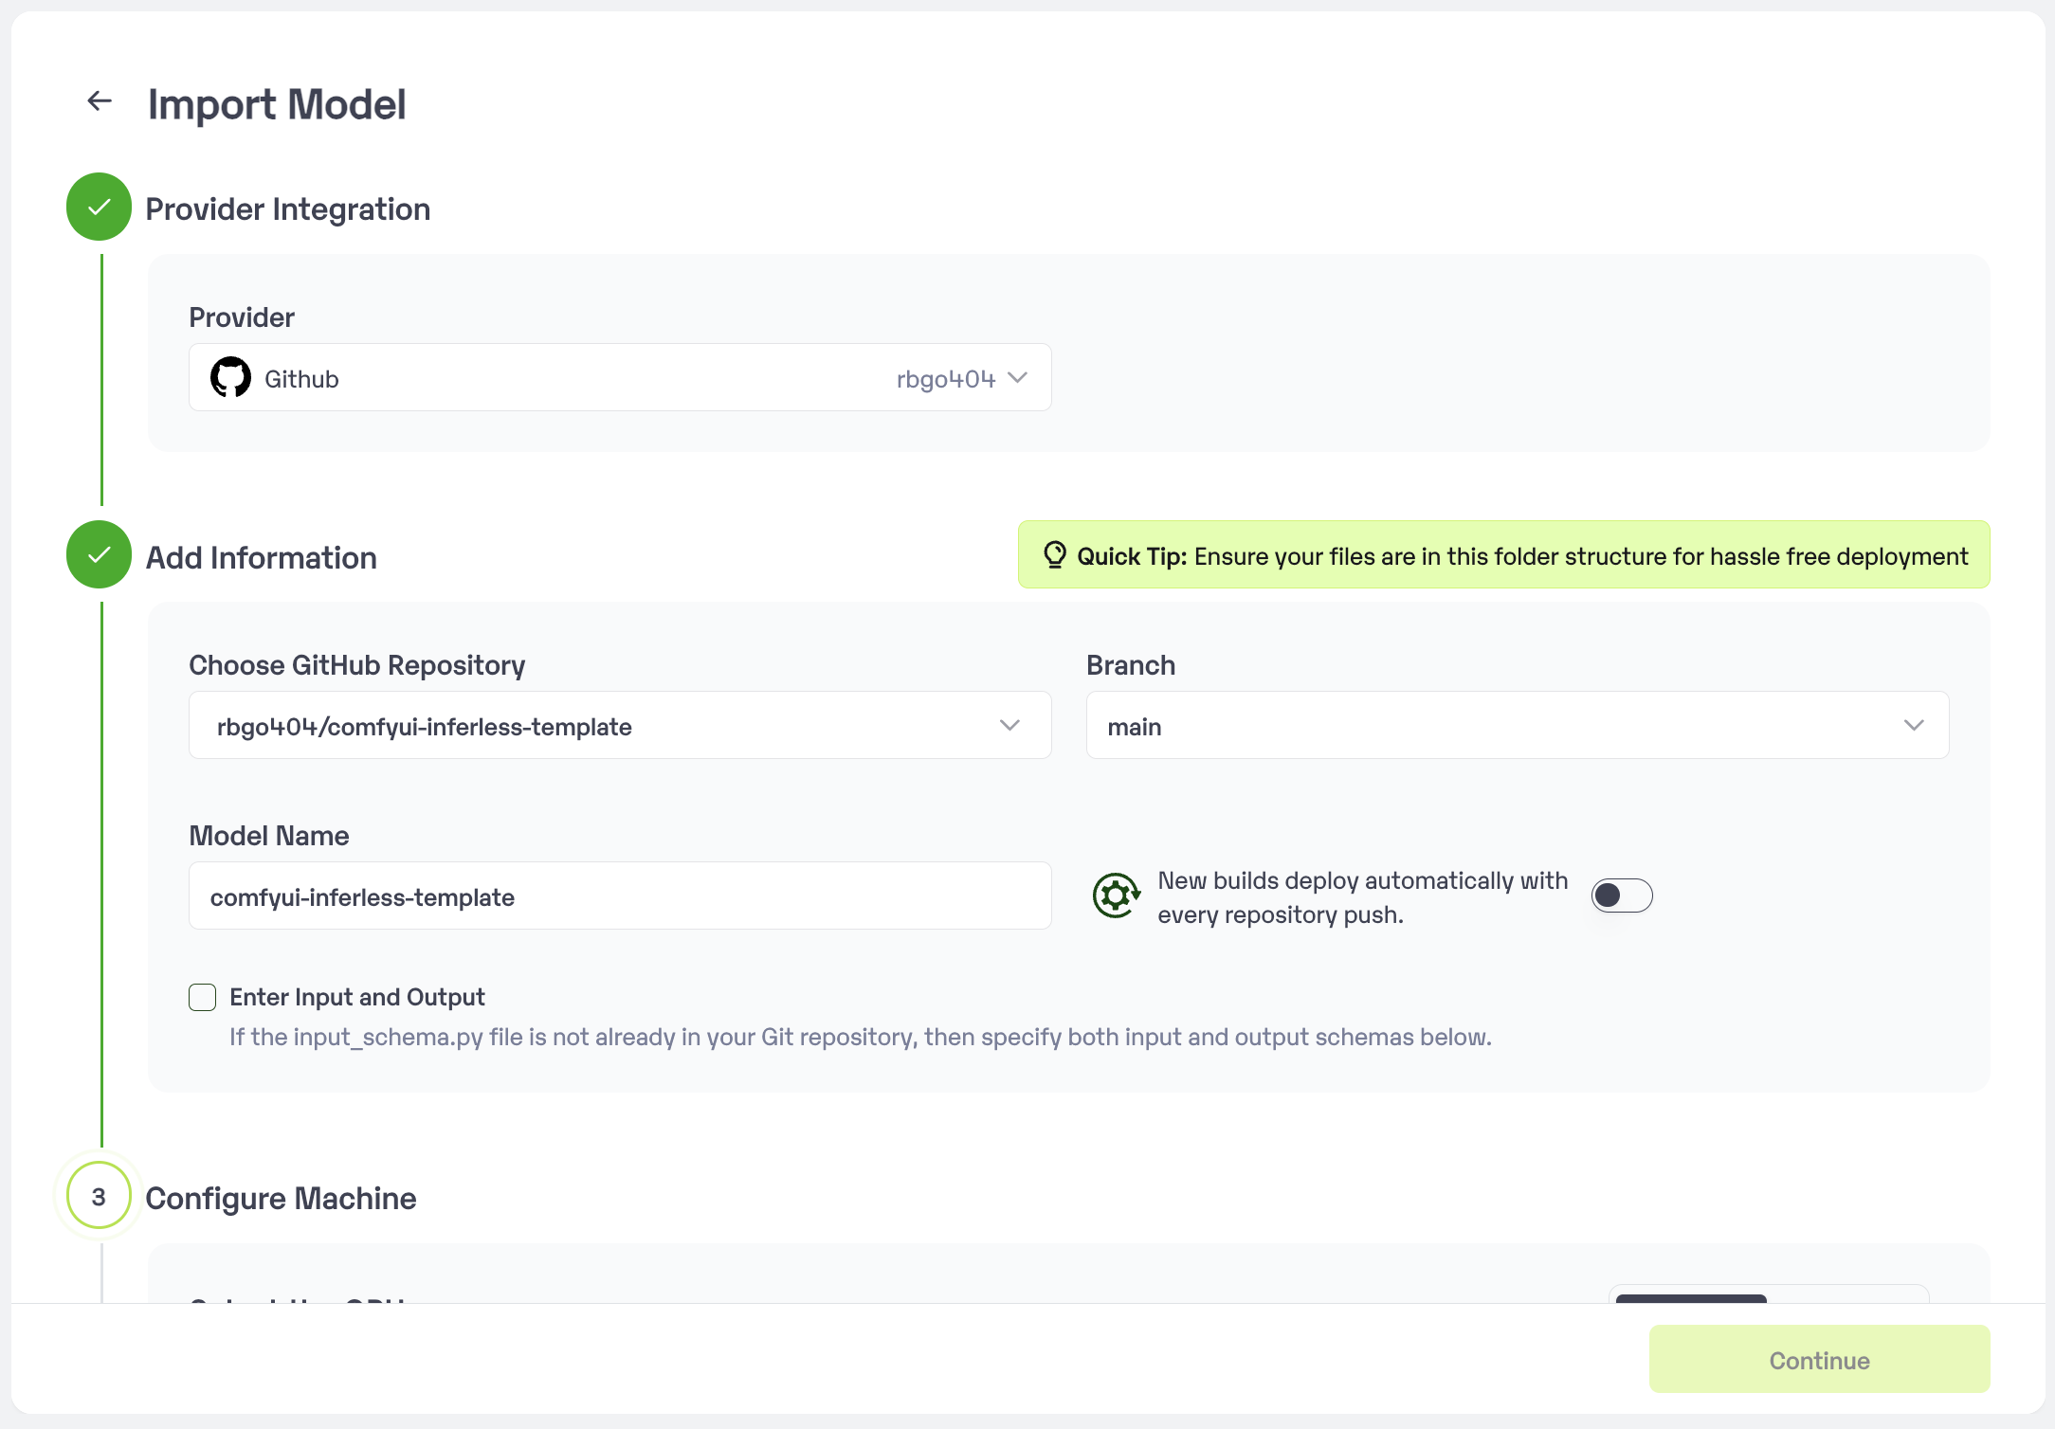Click the Provider Integration step heading
Image resolution: width=2055 pixels, height=1429 pixels.
pos(287,209)
